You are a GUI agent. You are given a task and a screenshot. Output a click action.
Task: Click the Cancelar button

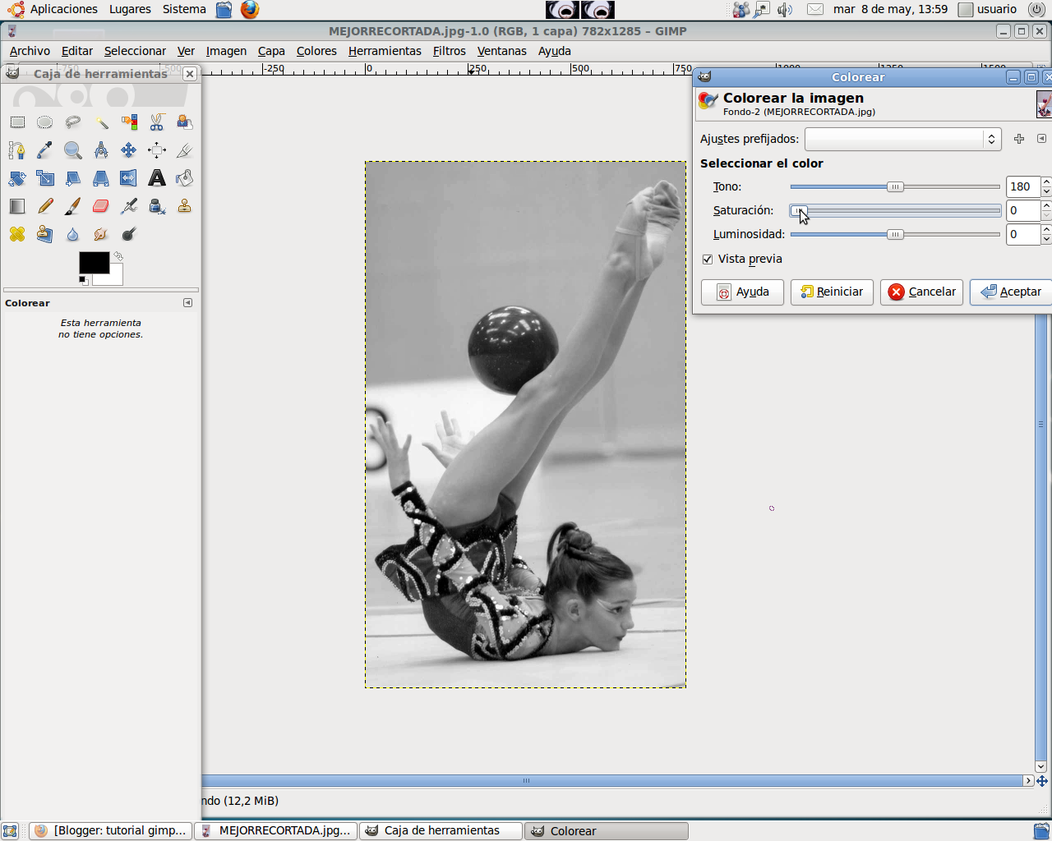pos(921,292)
